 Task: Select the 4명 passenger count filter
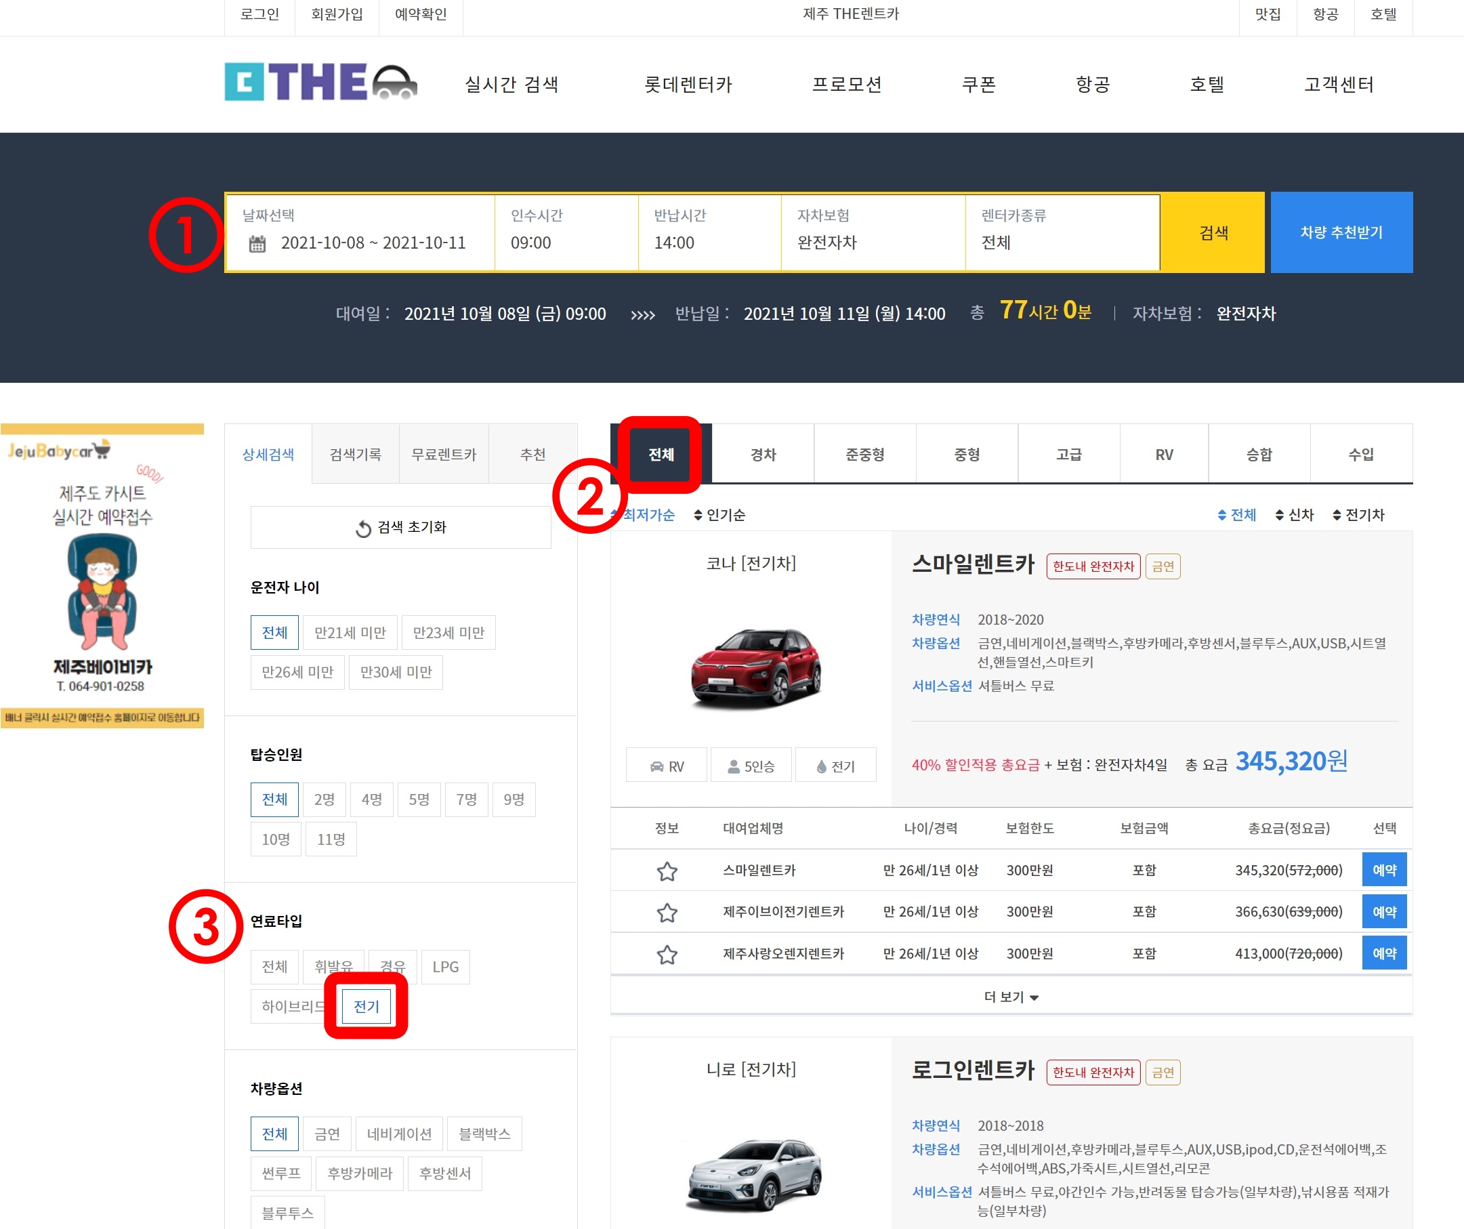point(371,799)
